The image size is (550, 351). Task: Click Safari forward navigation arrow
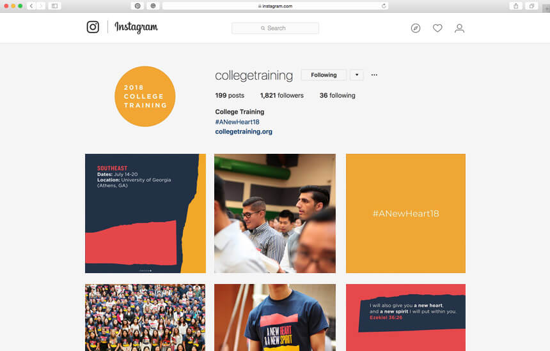[x=41, y=6]
